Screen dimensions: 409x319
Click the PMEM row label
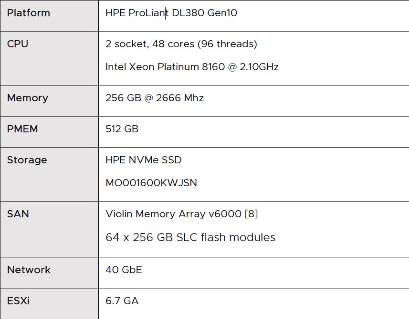pos(22,129)
